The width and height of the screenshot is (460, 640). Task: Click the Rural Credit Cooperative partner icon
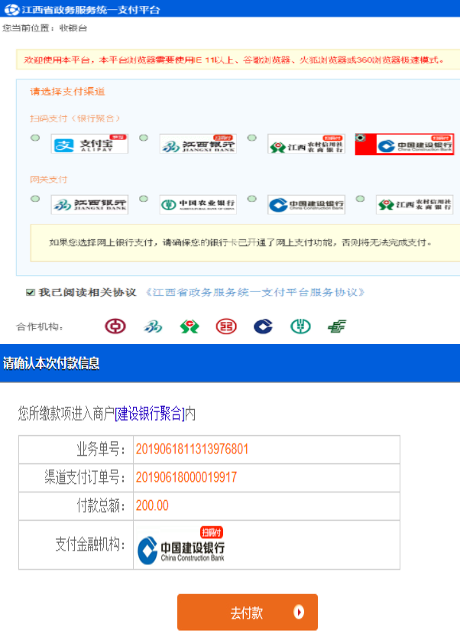190,326
